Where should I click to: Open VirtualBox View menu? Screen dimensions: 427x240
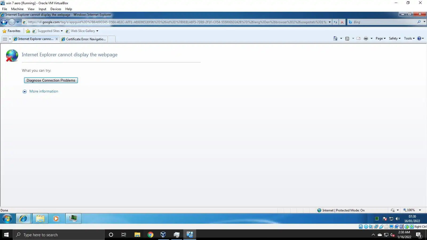31,9
